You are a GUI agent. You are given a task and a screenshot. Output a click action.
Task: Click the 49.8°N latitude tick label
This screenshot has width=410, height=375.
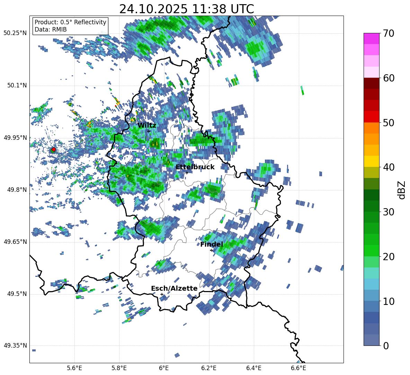[x=17, y=190]
